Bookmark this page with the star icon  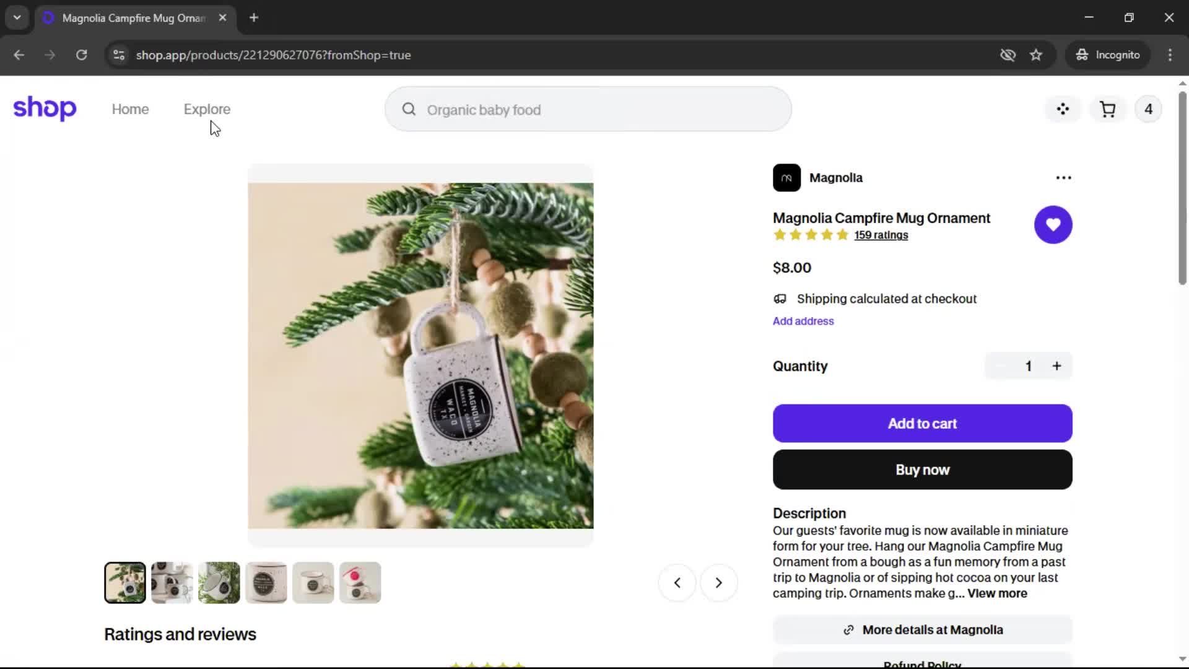(1036, 55)
